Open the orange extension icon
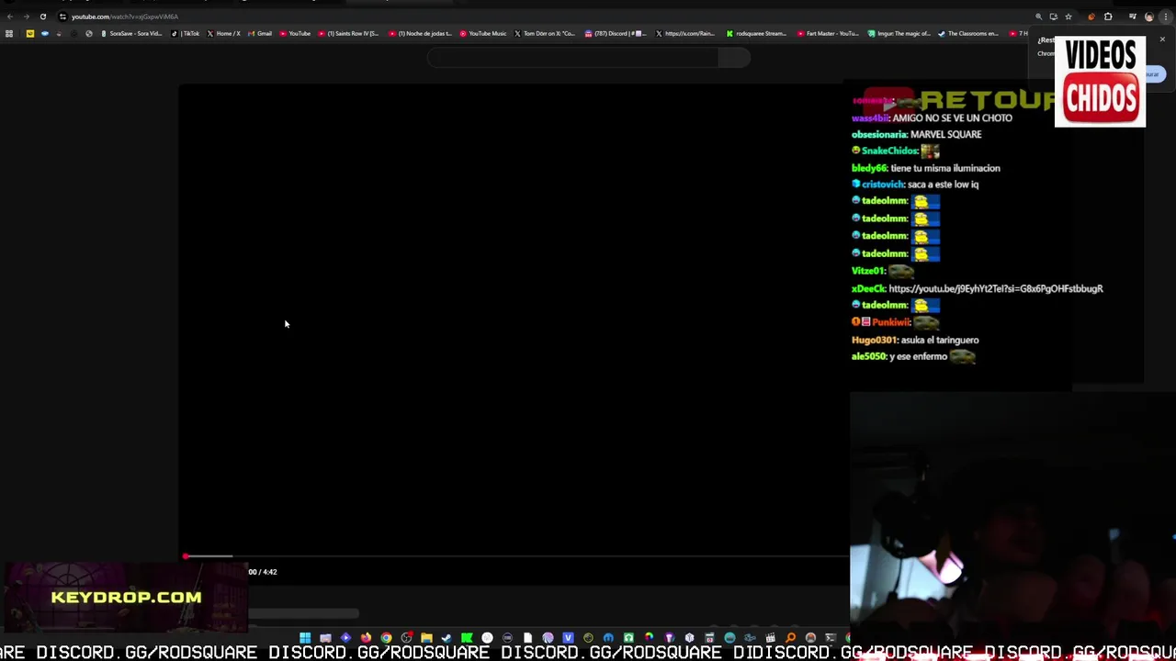The image size is (1176, 661). 1091,17
